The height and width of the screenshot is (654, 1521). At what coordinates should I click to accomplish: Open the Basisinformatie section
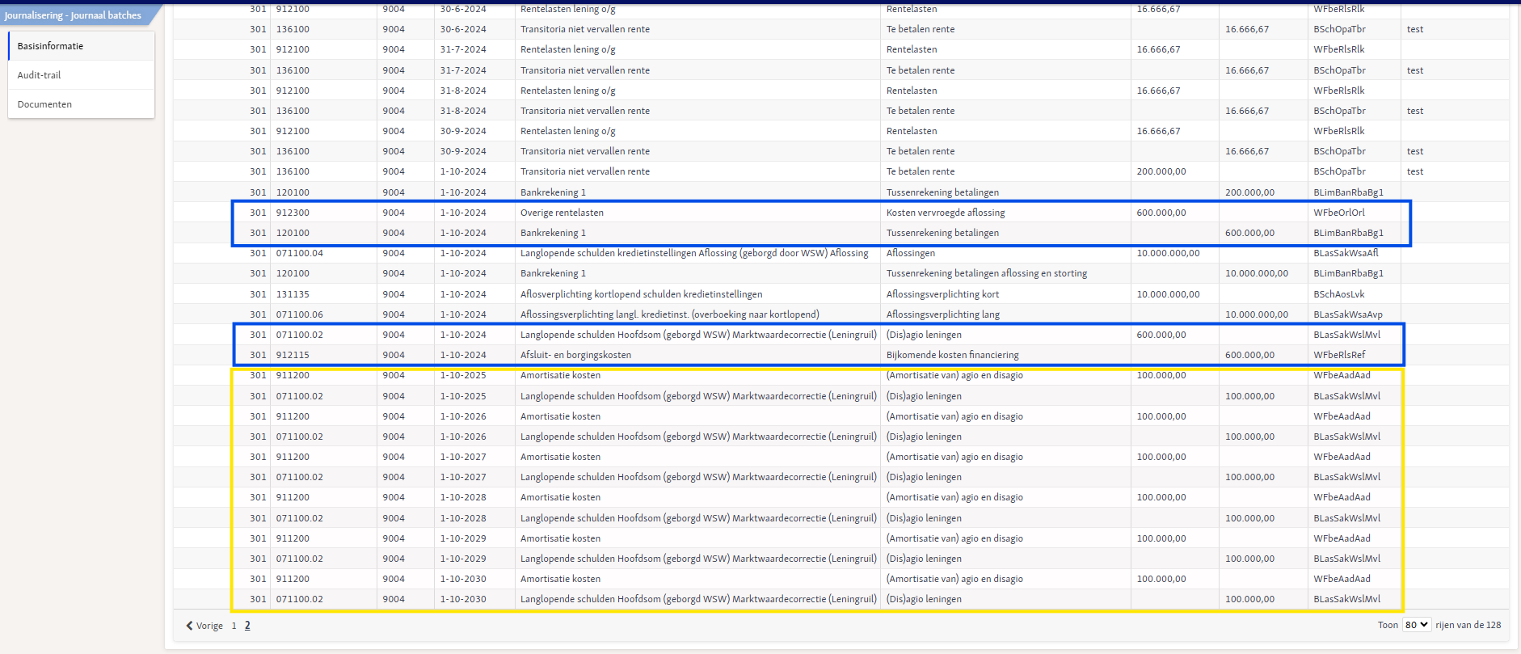pyautogui.click(x=81, y=46)
